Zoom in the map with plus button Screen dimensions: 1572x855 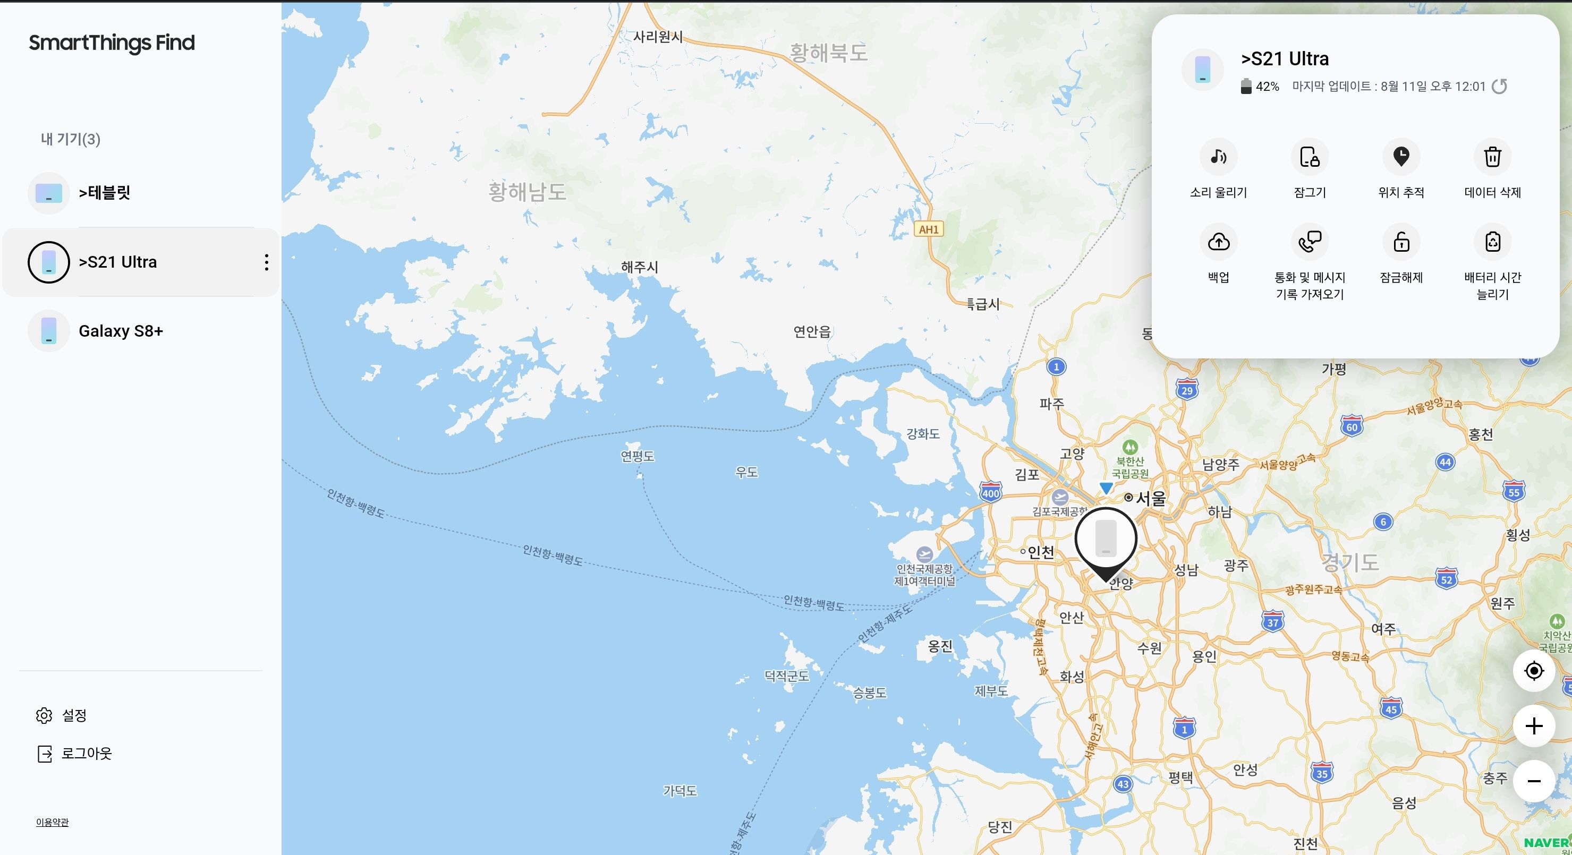pos(1534,726)
